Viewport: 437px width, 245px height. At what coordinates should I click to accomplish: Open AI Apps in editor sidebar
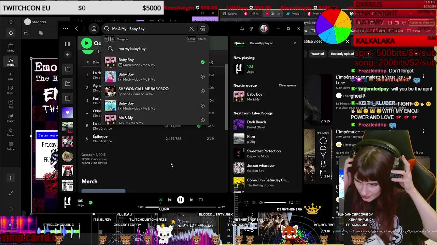(x=11, y=76)
